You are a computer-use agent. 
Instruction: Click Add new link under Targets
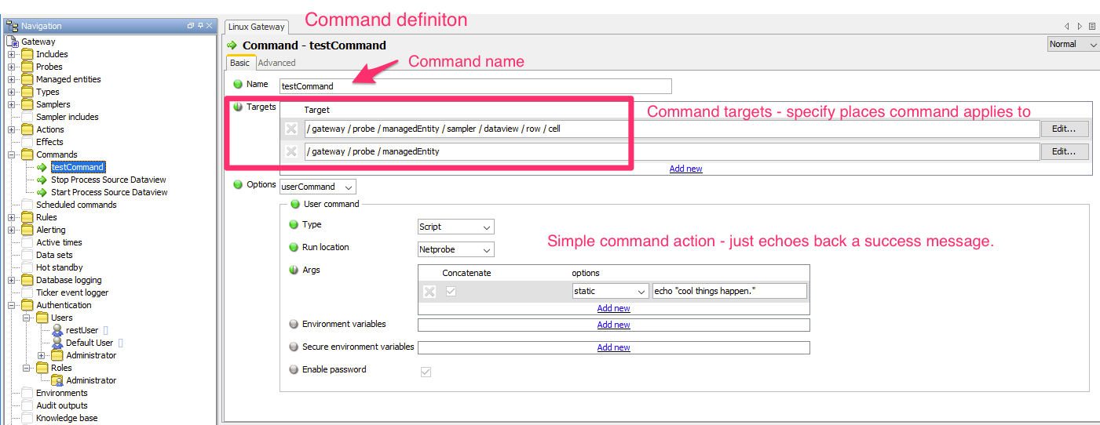click(x=685, y=169)
